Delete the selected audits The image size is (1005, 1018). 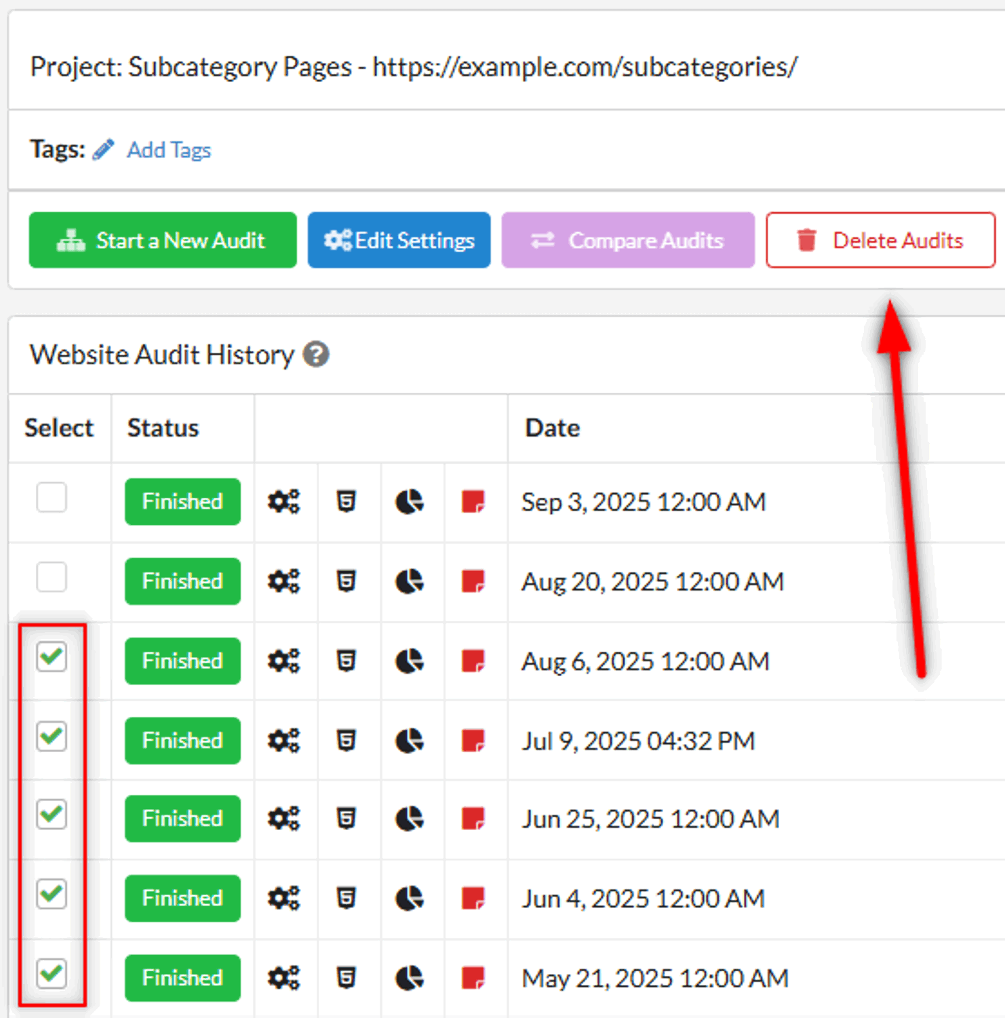pyautogui.click(x=880, y=240)
